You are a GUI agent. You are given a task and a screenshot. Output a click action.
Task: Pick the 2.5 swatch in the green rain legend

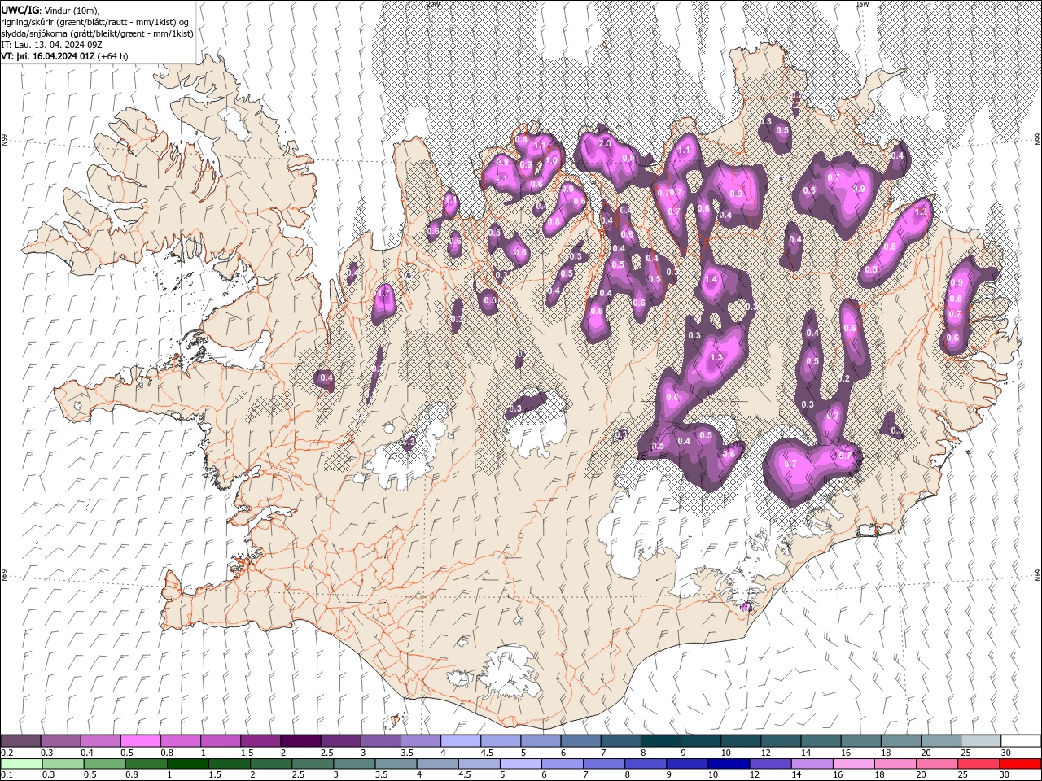[x=313, y=764]
